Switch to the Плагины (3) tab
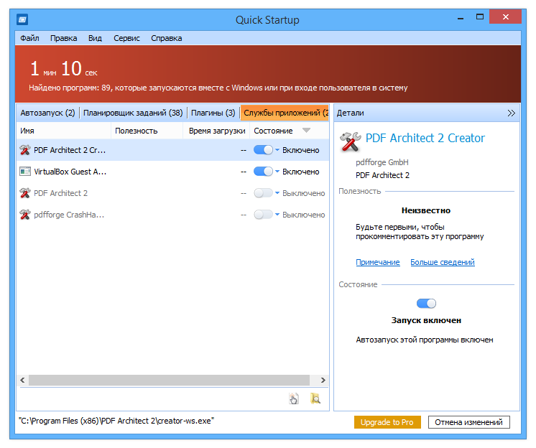 (213, 113)
